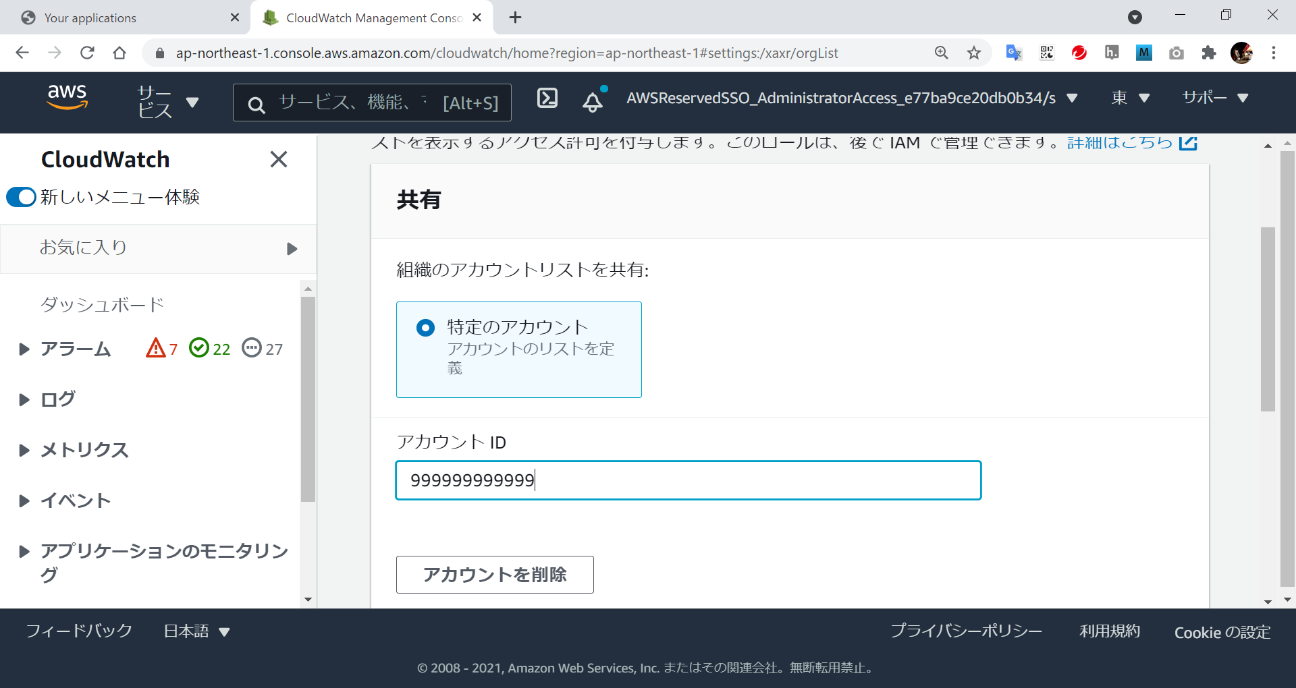Toggle the 新しいメニュー体験 switch
This screenshot has height=688, width=1296.
coord(21,197)
